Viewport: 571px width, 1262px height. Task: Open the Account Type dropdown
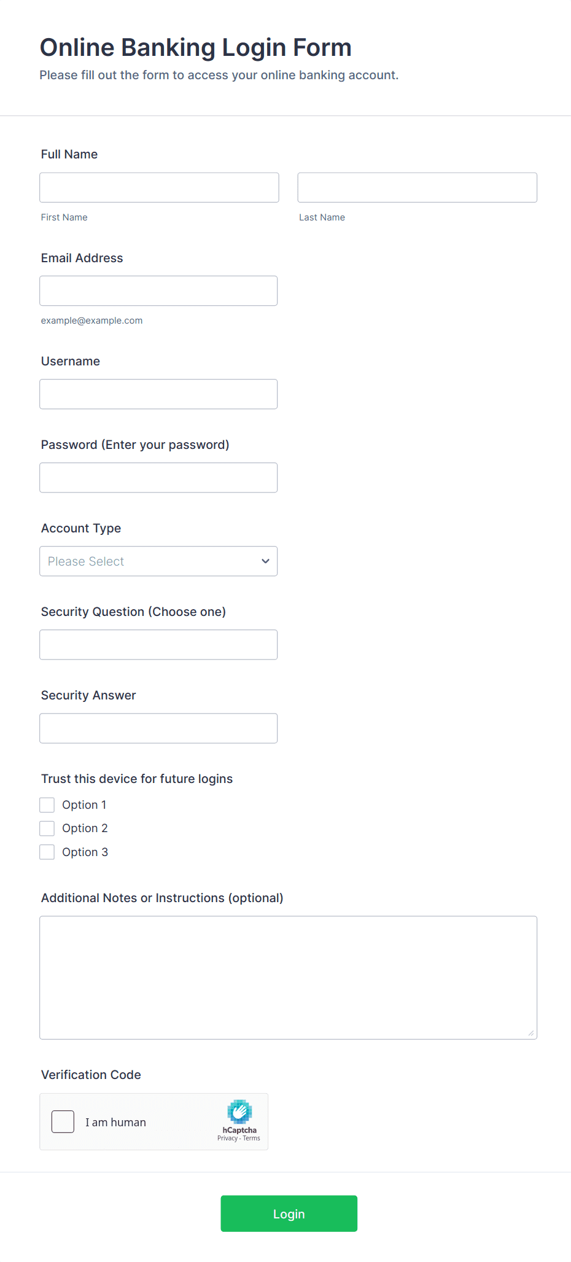pos(158,561)
